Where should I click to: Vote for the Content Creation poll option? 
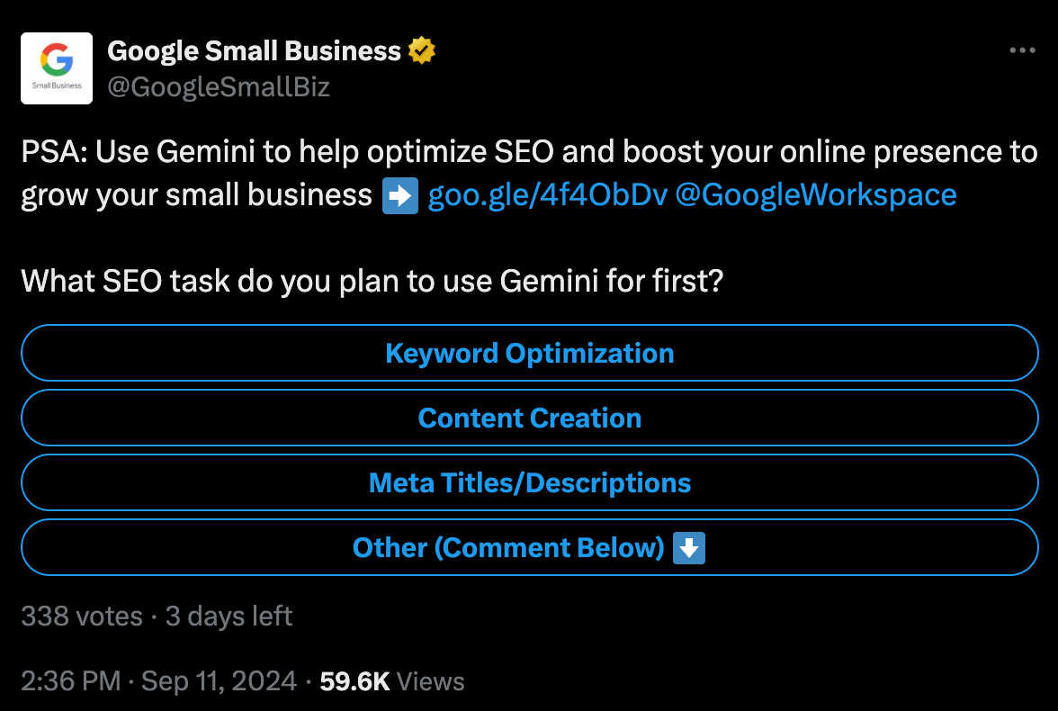point(529,418)
